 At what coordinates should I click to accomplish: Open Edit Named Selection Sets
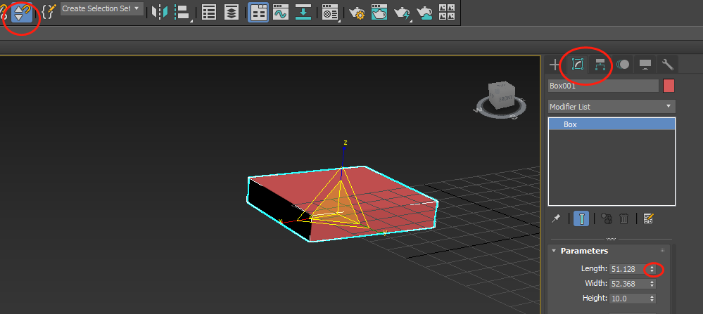click(48, 13)
